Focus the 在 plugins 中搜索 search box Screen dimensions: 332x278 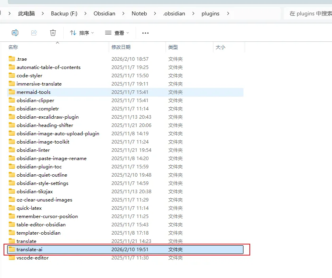pyautogui.click(x=308, y=13)
